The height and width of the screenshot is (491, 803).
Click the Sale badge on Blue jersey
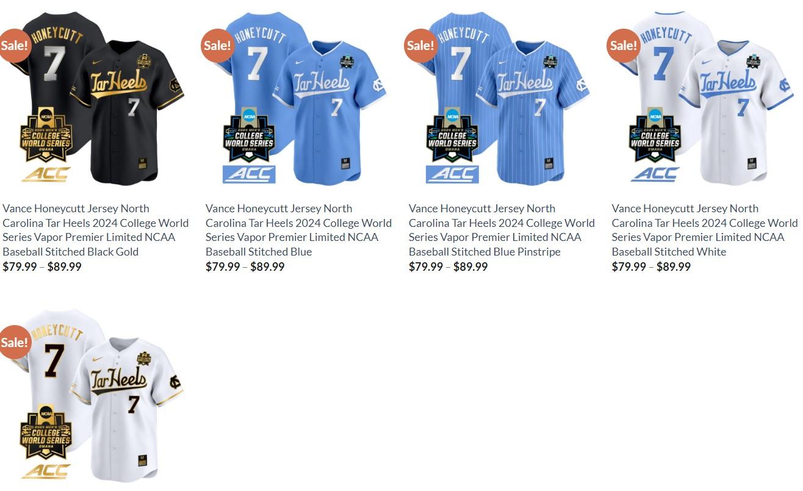coord(217,45)
